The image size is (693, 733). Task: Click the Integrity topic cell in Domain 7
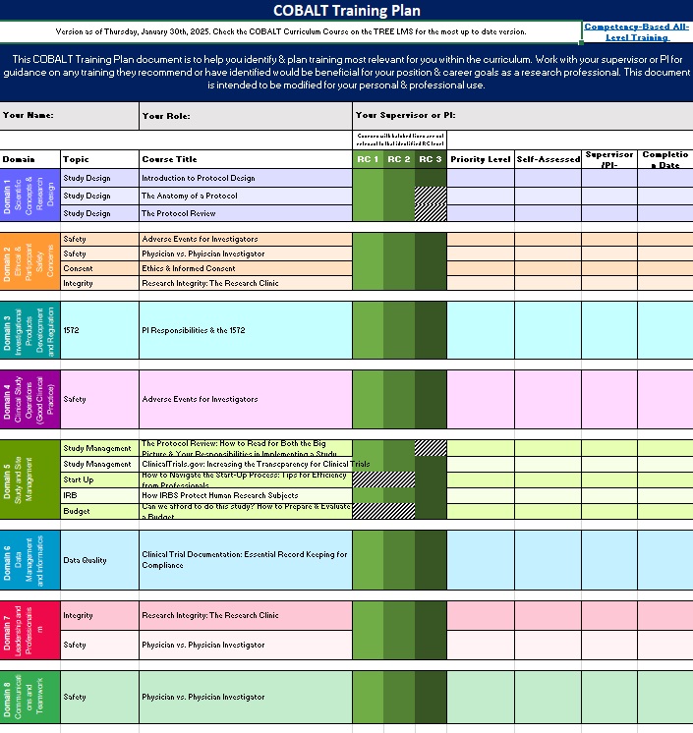(99, 615)
